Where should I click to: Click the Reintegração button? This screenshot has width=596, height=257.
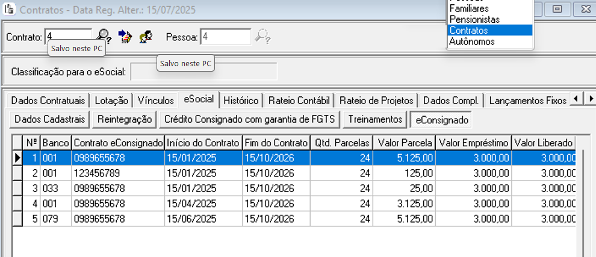pyautogui.click(x=125, y=120)
